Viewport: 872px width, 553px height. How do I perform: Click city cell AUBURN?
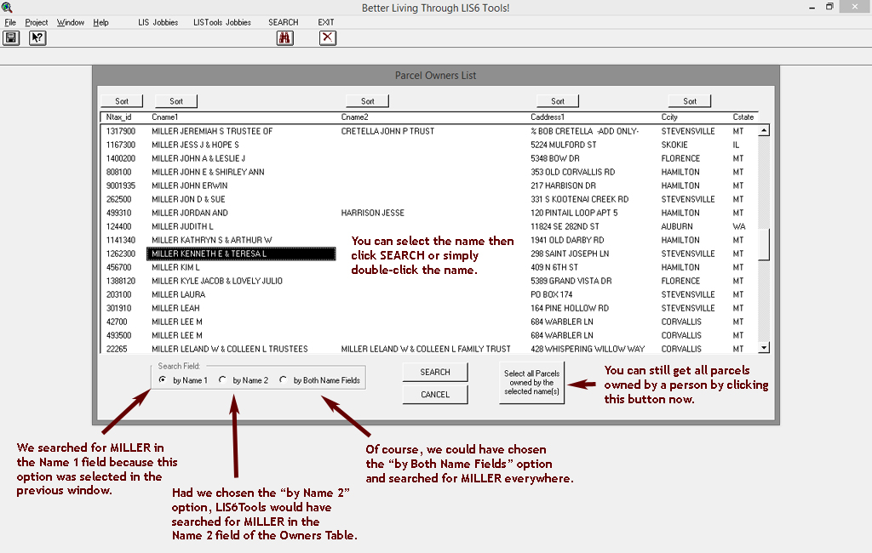(x=677, y=226)
